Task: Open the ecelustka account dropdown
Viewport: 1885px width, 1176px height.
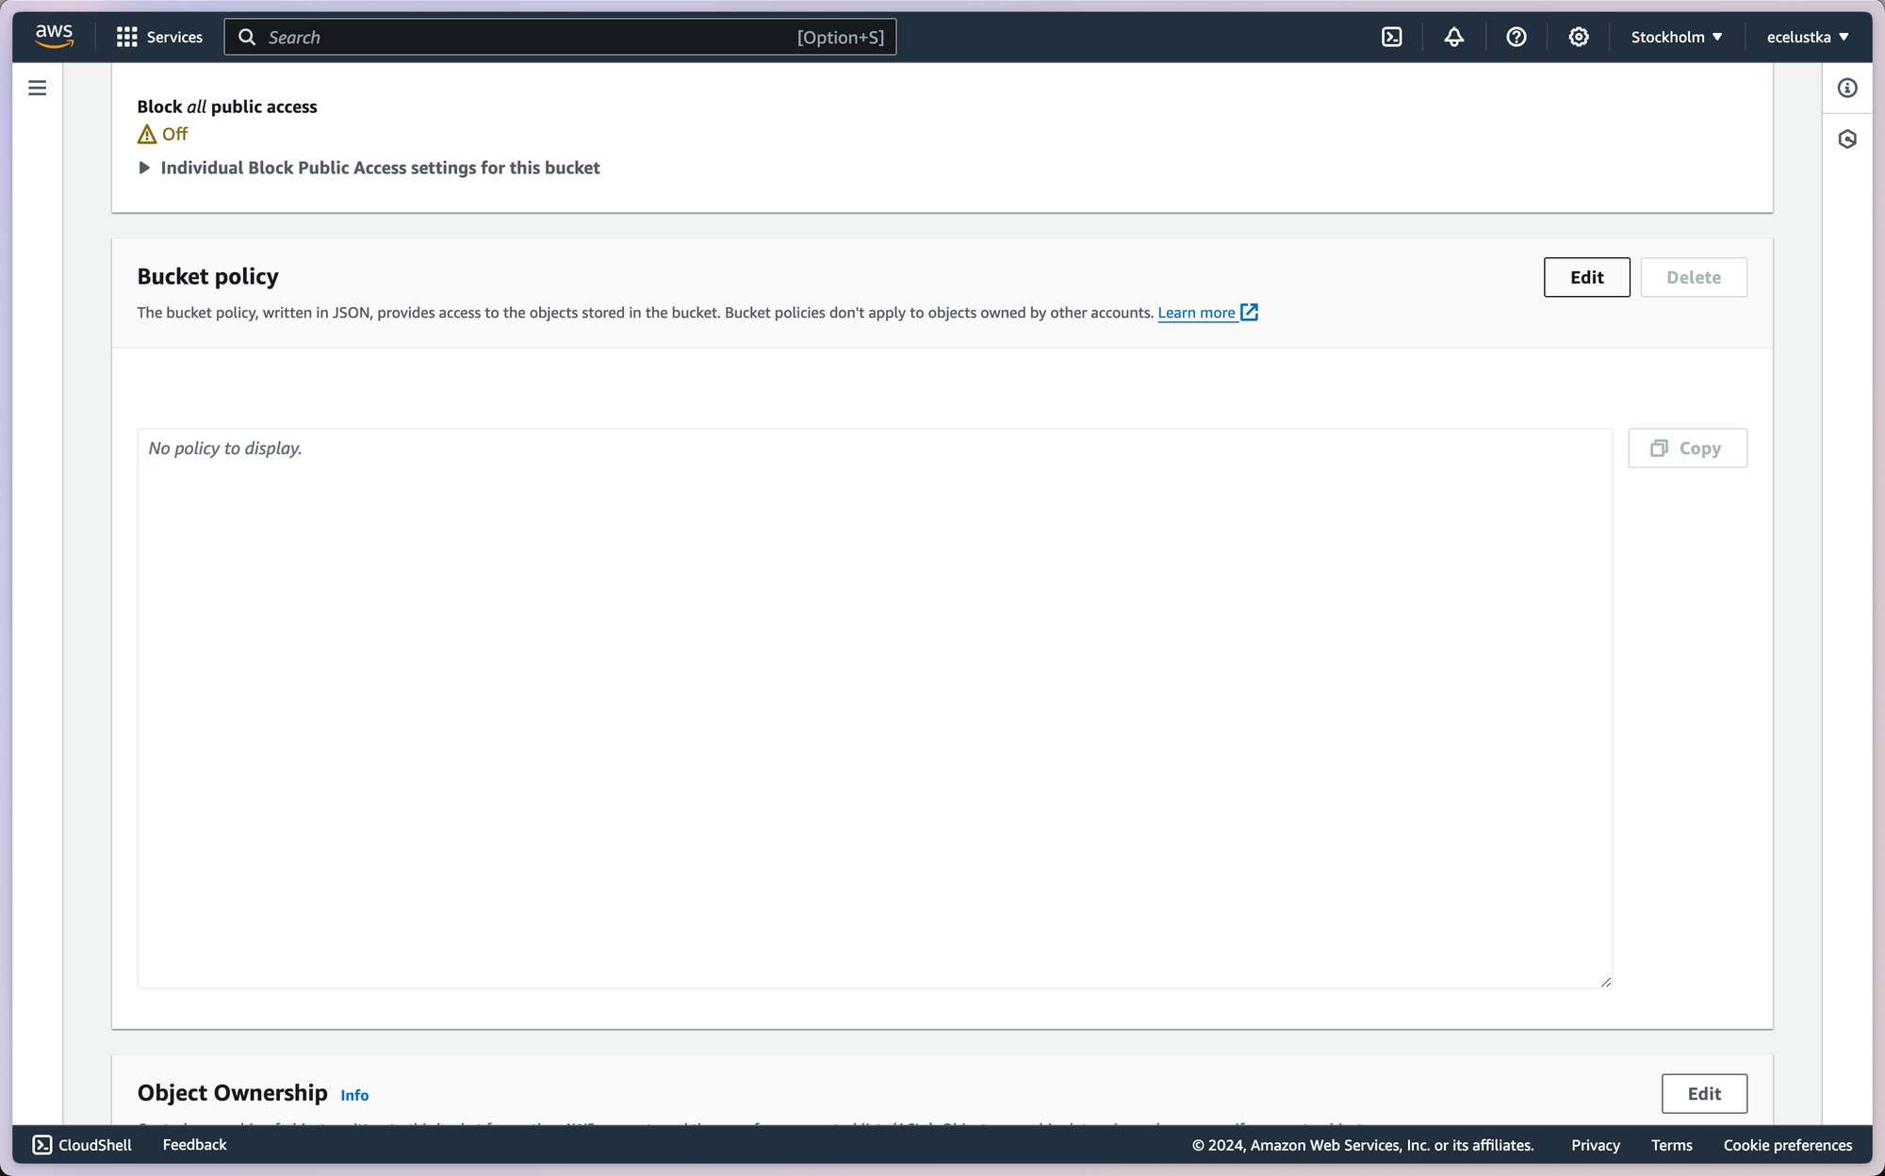Action: (1807, 37)
